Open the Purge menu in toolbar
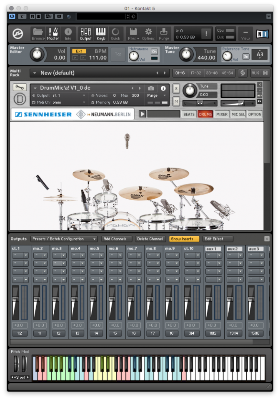The height and width of the screenshot is (400, 280). coord(164,34)
